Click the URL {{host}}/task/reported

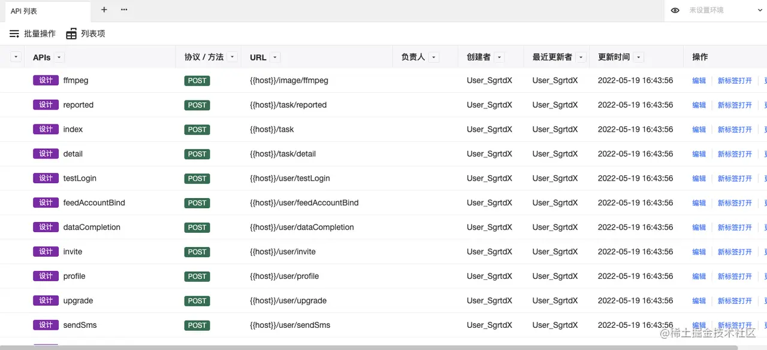point(288,105)
